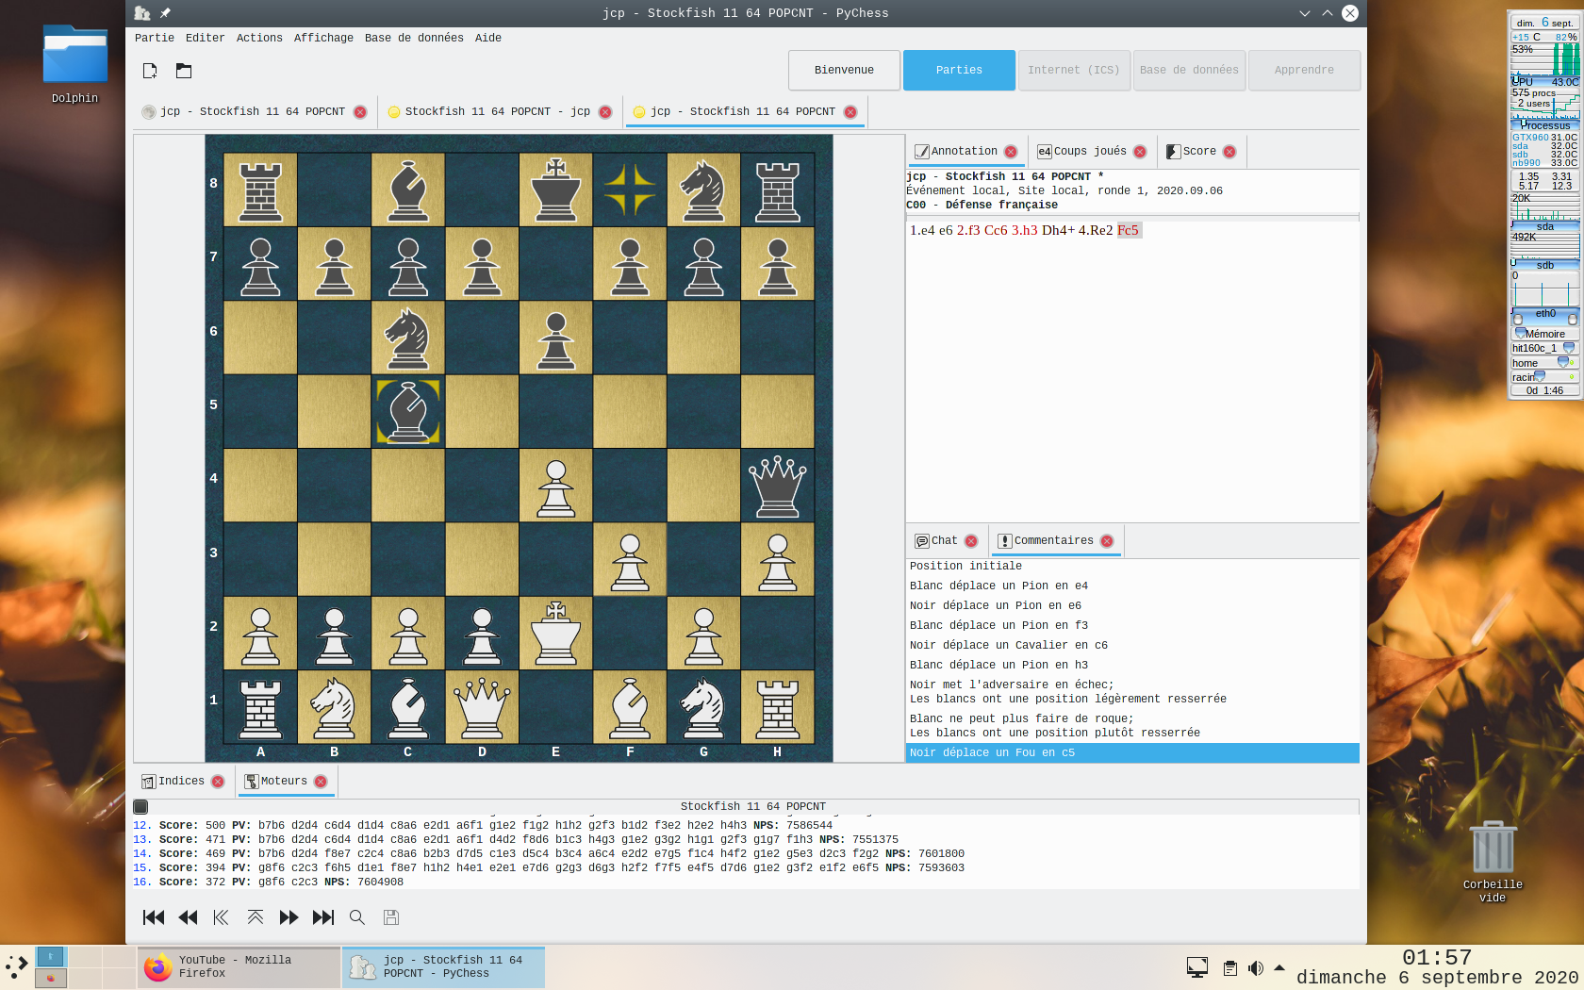Click the new game toolbar icon
The image size is (1584, 990).
coord(150,71)
